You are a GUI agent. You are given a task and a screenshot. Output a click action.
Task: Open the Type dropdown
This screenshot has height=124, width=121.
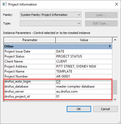click(x=51, y=23)
